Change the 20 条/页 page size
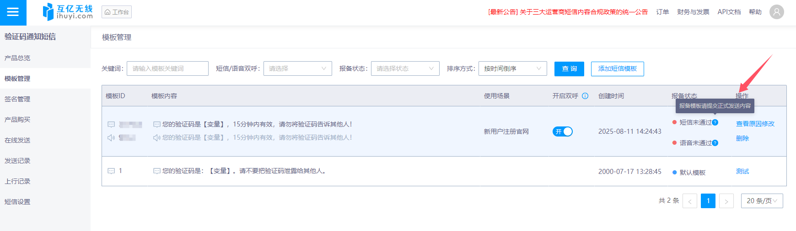796x231 pixels. 762,201
